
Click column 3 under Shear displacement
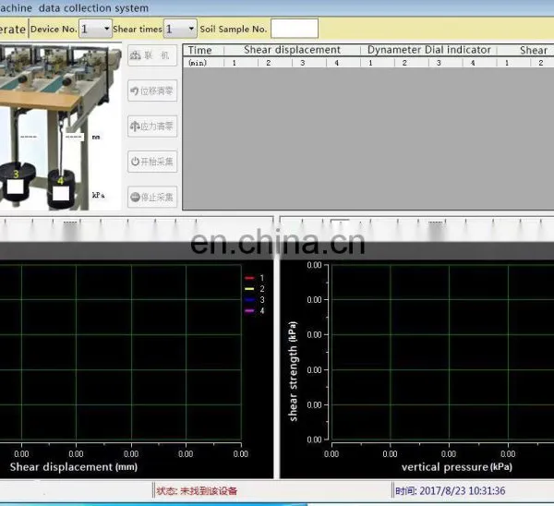point(303,63)
